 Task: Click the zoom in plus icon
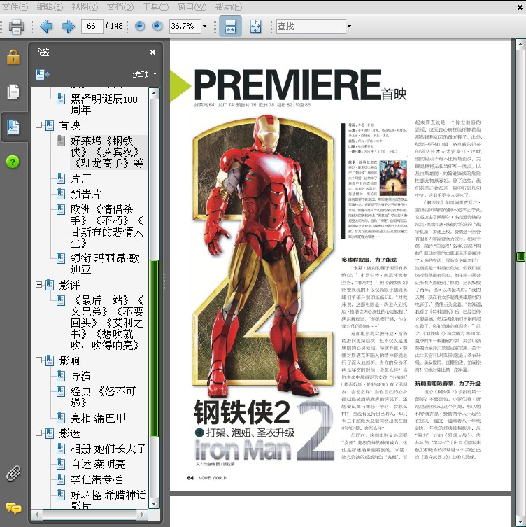[x=157, y=26]
